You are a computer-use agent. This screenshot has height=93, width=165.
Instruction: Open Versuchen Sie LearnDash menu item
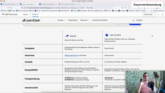[100, 20]
